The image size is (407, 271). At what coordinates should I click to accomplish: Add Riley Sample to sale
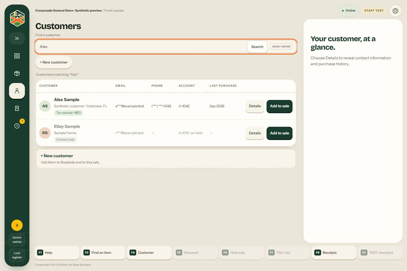[280, 133]
